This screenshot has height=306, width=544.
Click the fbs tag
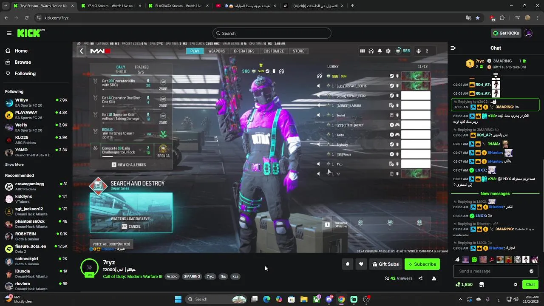pos(223,277)
